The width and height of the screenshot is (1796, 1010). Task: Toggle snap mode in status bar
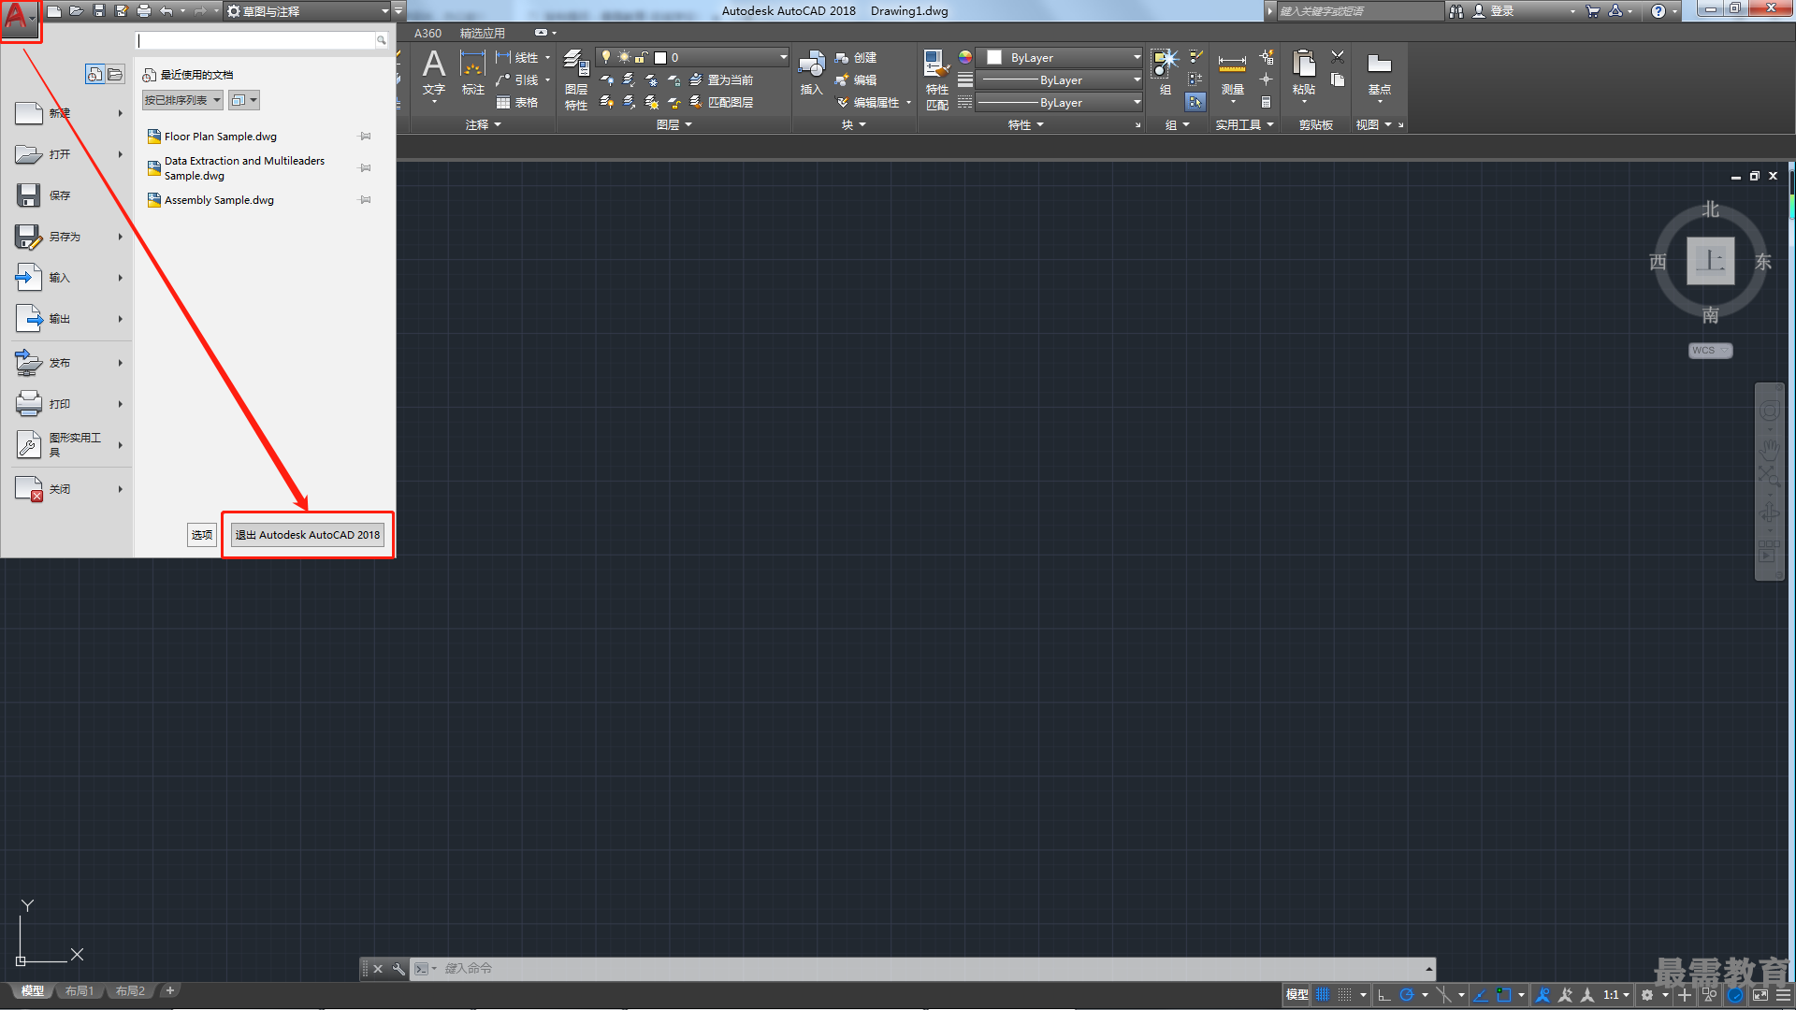pos(1344,995)
